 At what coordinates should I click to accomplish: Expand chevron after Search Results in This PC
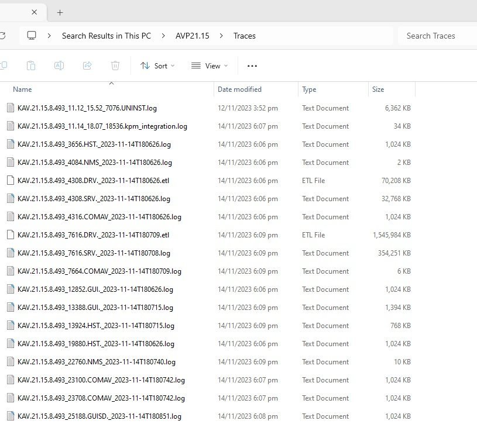pyautogui.click(x=163, y=36)
